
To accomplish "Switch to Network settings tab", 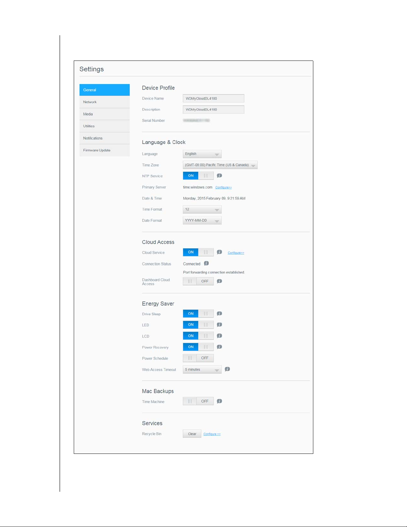I will (105, 102).
